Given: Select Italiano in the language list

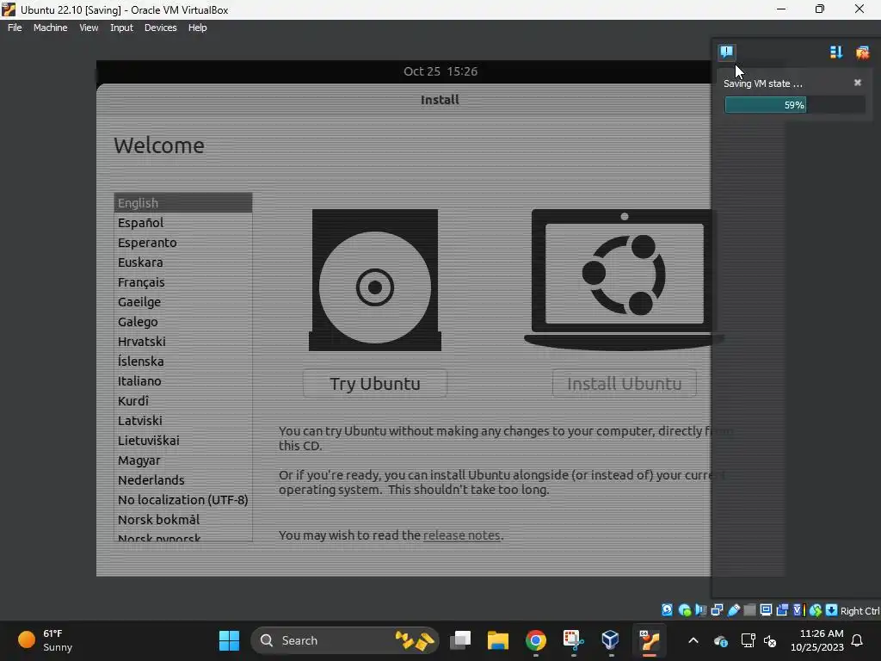Looking at the screenshot, I should (183, 381).
